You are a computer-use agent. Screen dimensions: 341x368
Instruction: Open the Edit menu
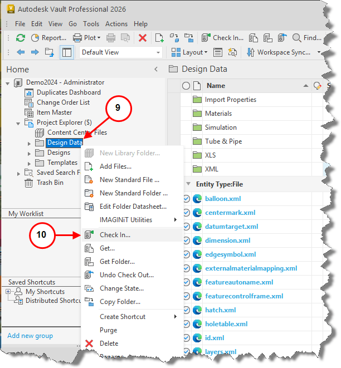pos(37,24)
